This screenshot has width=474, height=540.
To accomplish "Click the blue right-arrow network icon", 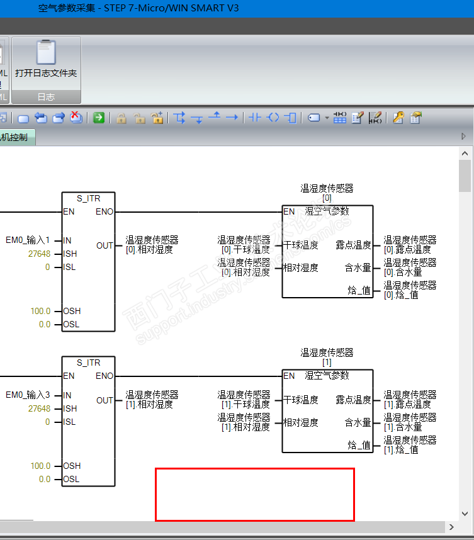I will [x=59, y=118].
